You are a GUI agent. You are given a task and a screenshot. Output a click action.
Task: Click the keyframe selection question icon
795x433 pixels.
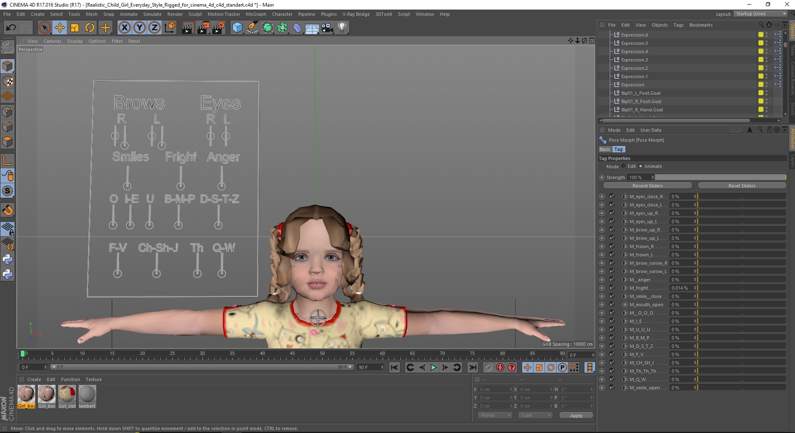(x=512, y=367)
